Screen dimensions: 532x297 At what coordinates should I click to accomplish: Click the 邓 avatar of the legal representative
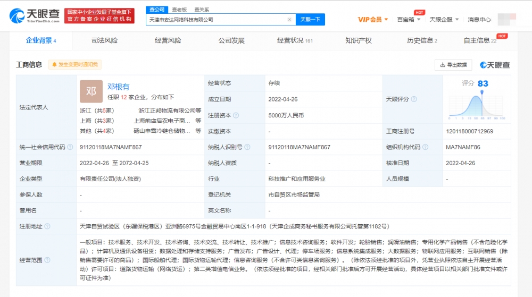[x=91, y=91]
